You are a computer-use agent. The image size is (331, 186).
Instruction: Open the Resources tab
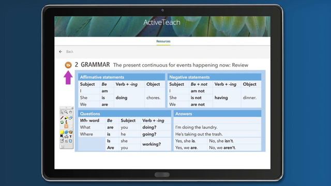(x=163, y=41)
